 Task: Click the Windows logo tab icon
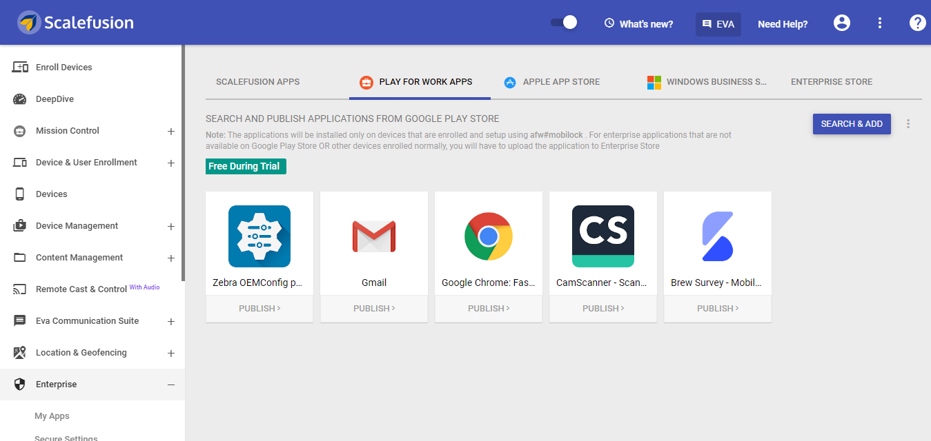(x=654, y=83)
